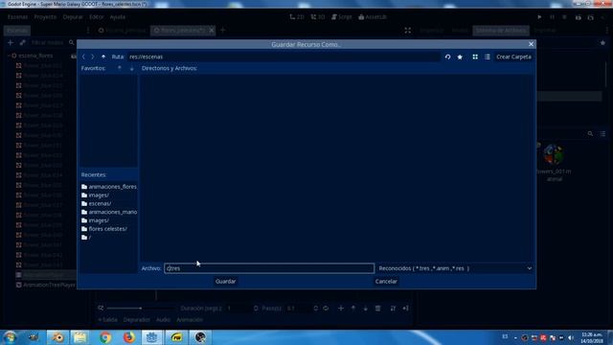Instance a scene with the chain link icon
613x345 pixels.
click(23, 42)
